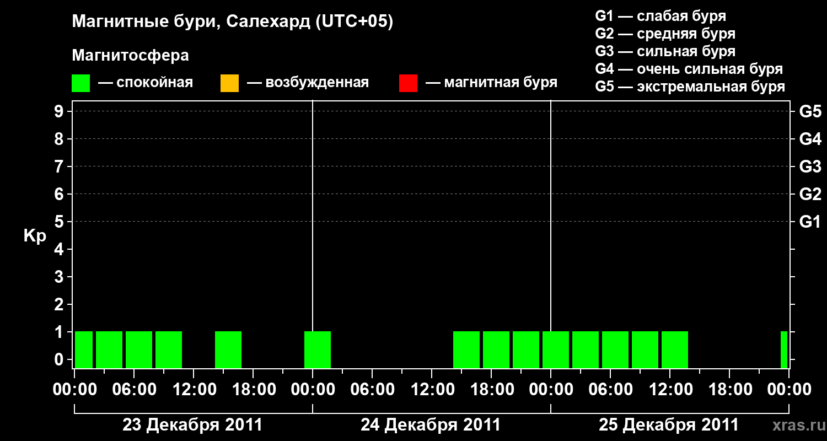This screenshot has height=441, width=827.
Task: Click the 'G3 — сильная буря' legend line
Action: pyautogui.click(x=665, y=51)
